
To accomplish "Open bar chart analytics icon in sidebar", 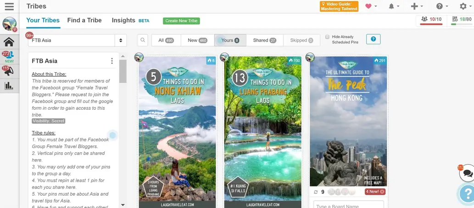I will [9, 85].
